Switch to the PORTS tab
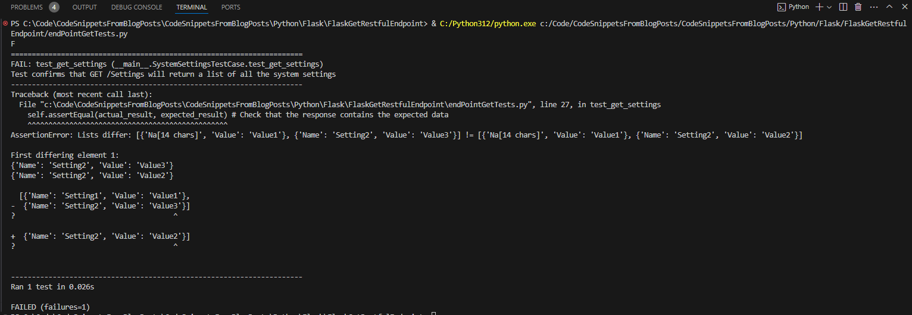 [231, 7]
